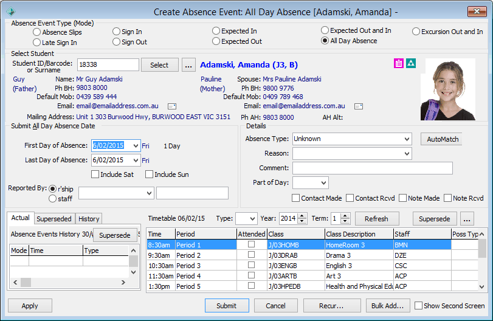This screenshot has height=321, width=493.
Task: Click the Select student button
Action: 159,65
